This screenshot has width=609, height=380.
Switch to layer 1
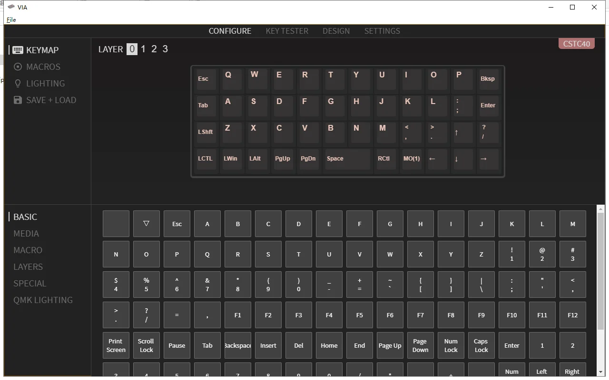pos(143,49)
